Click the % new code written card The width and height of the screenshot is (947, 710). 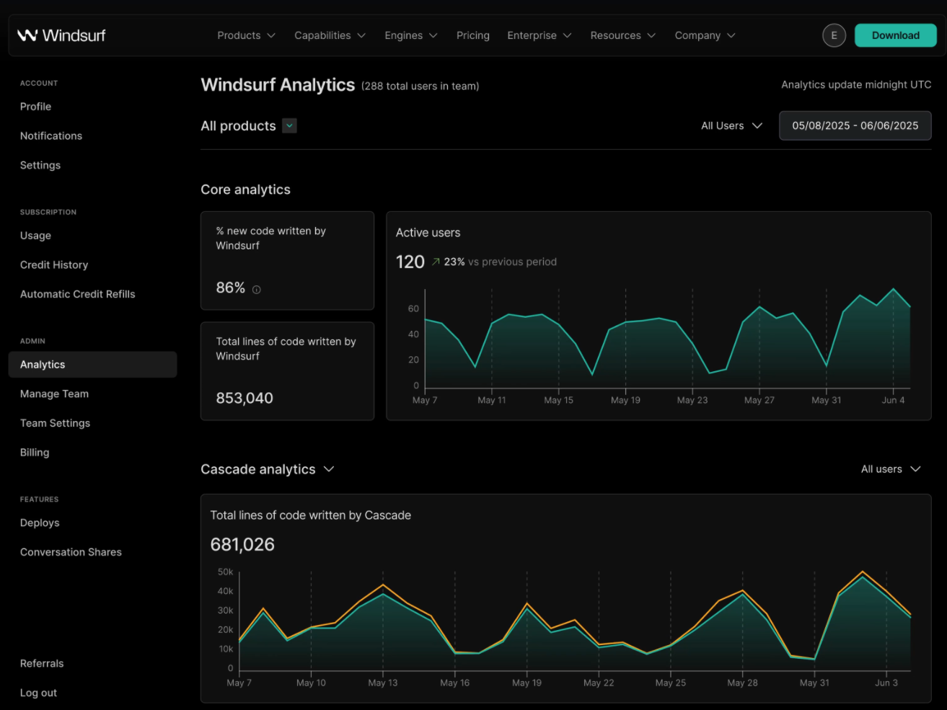[x=287, y=261]
